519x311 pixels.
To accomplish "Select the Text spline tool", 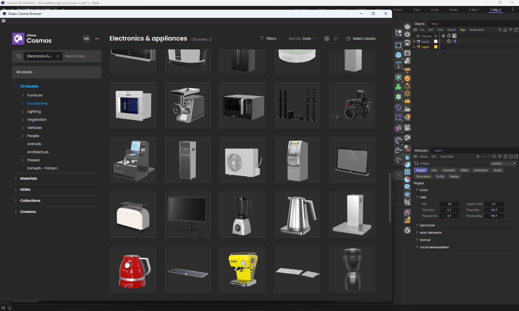I will (x=398, y=65).
